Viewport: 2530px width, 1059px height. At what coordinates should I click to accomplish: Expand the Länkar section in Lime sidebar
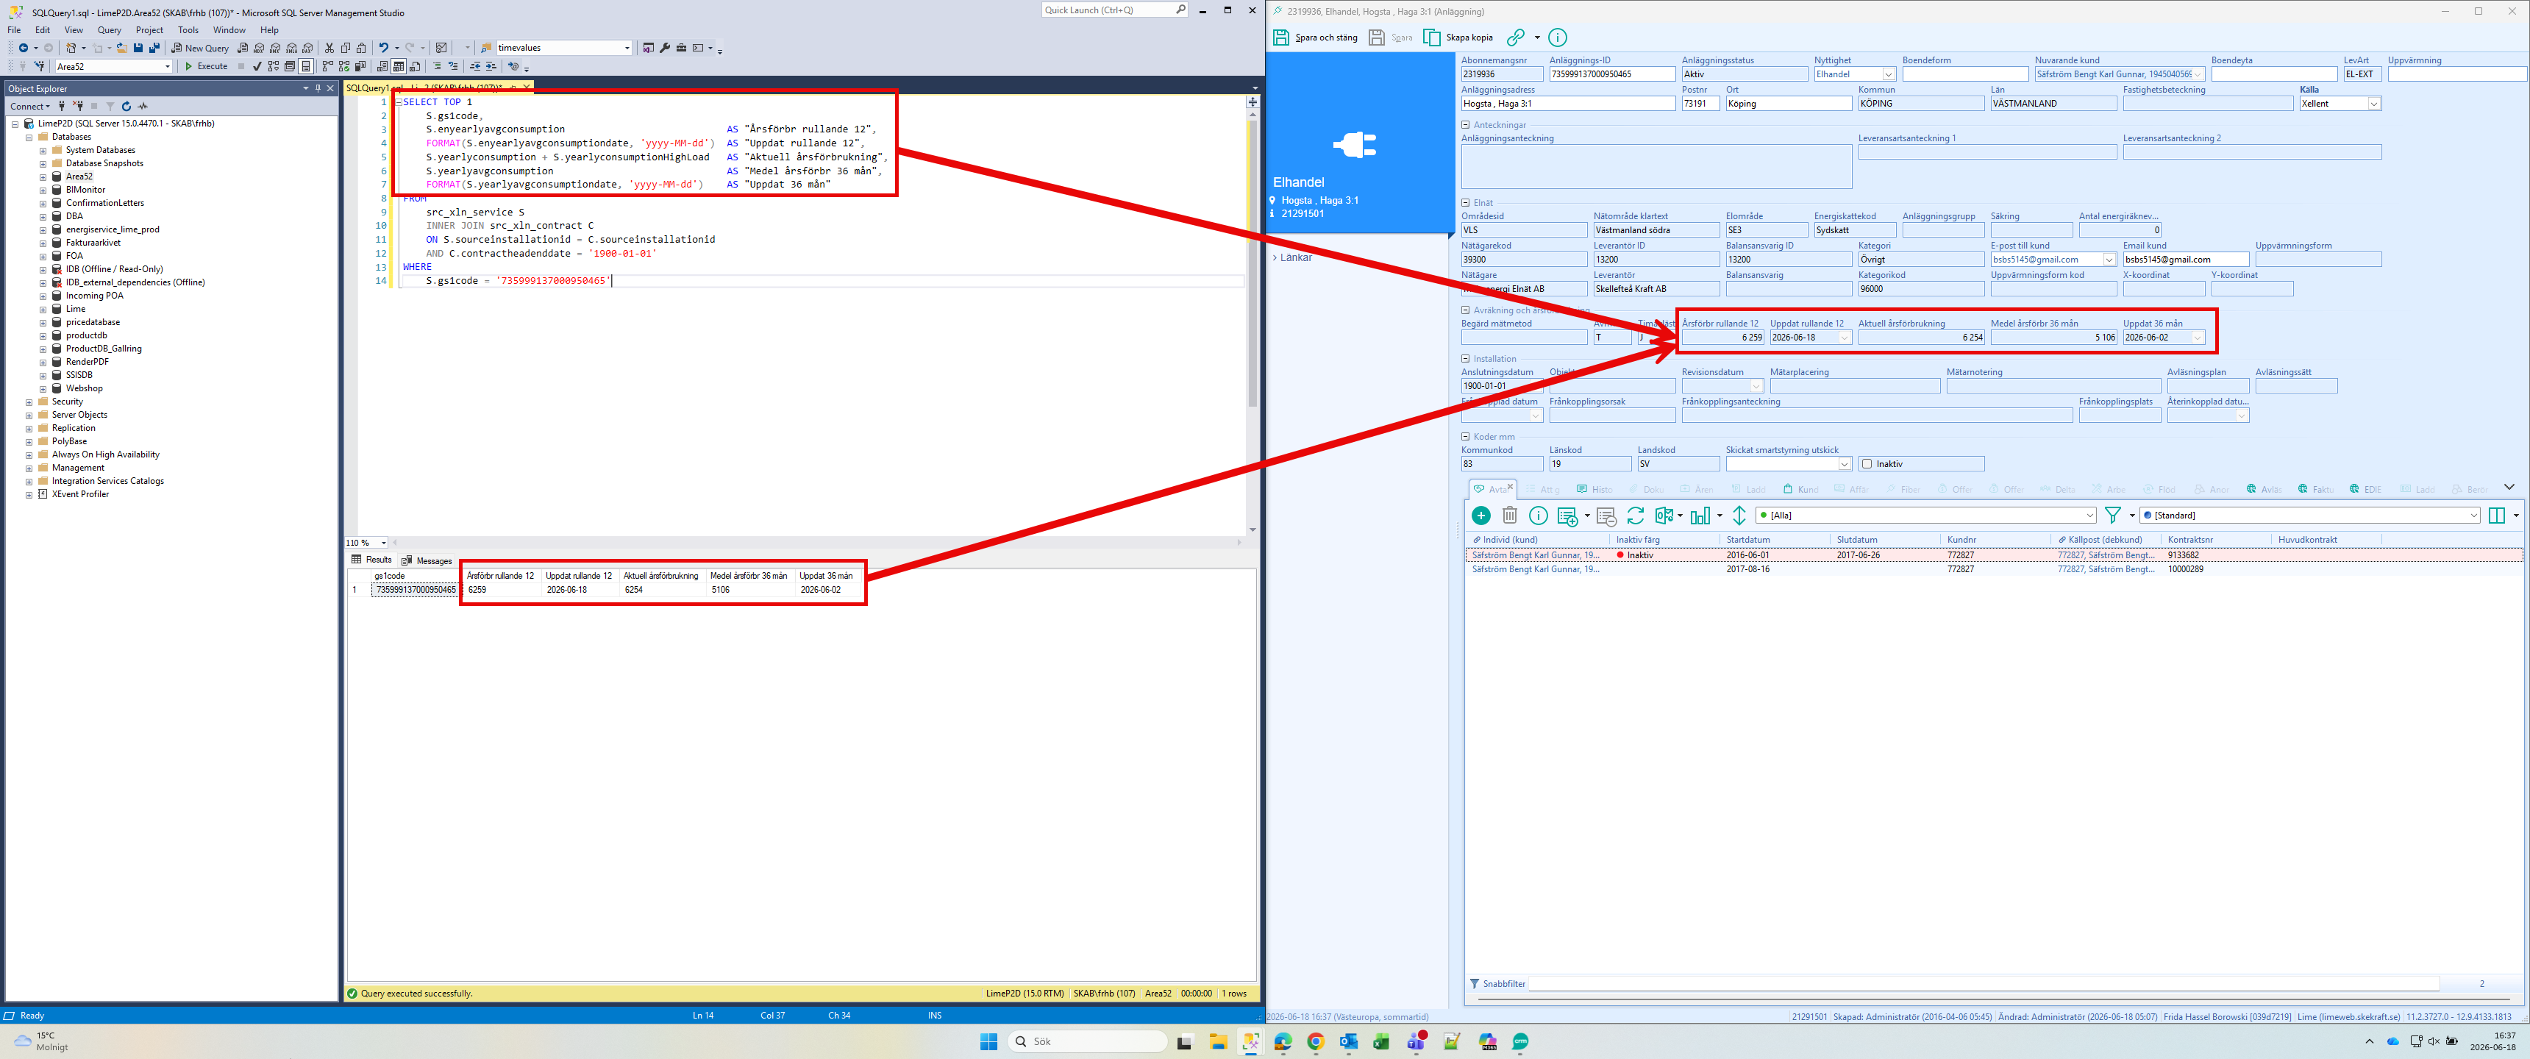pyautogui.click(x=1275, y=257)
